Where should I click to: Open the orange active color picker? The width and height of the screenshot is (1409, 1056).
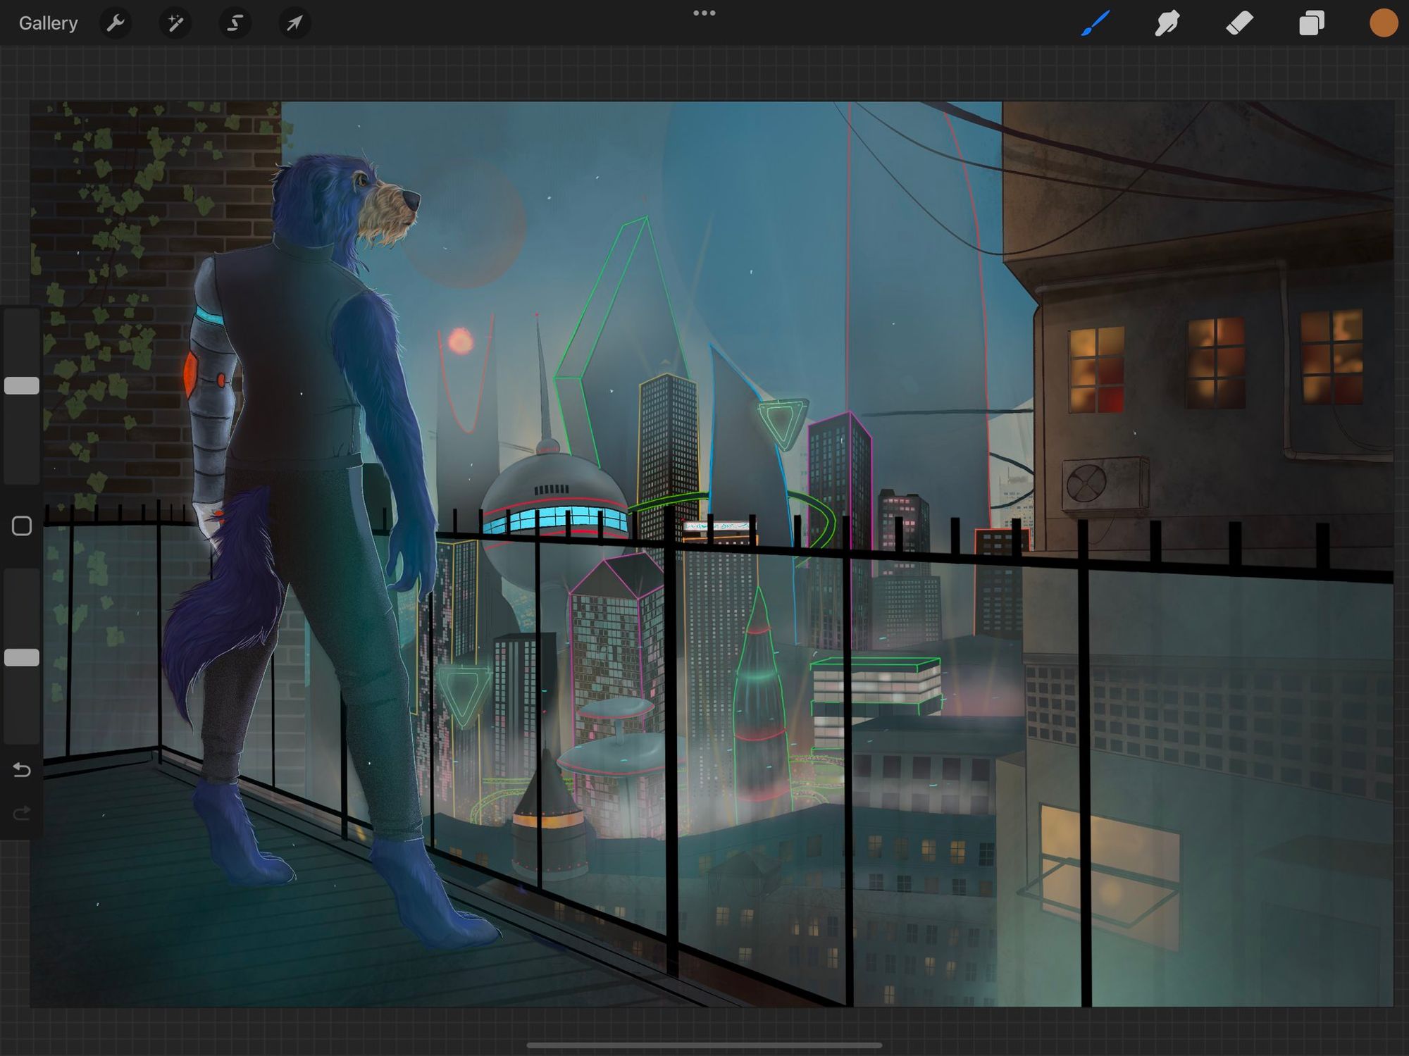click(1383, 23)
